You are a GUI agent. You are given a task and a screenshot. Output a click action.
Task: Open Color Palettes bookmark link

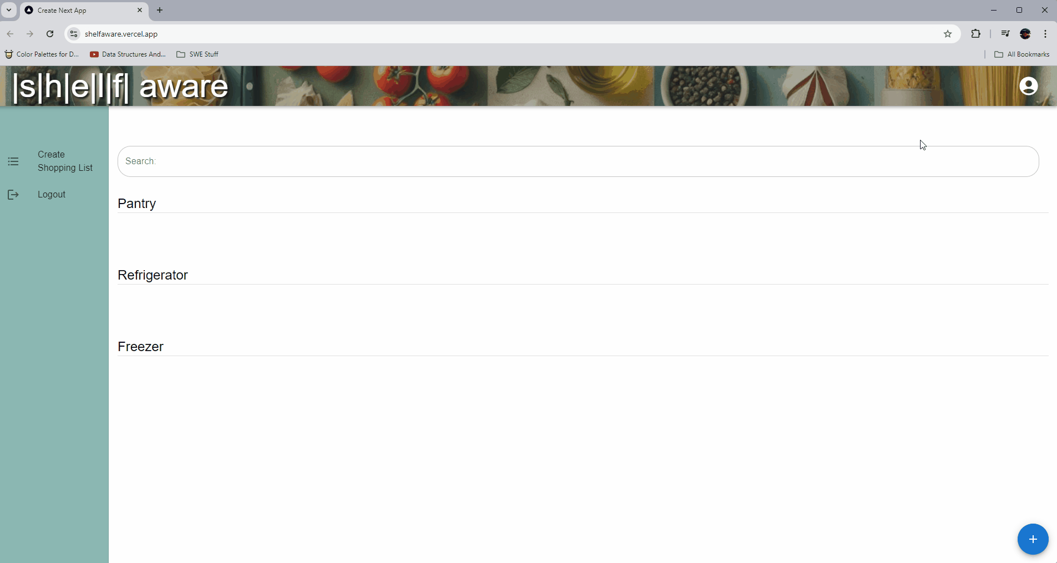pos(42,54)
